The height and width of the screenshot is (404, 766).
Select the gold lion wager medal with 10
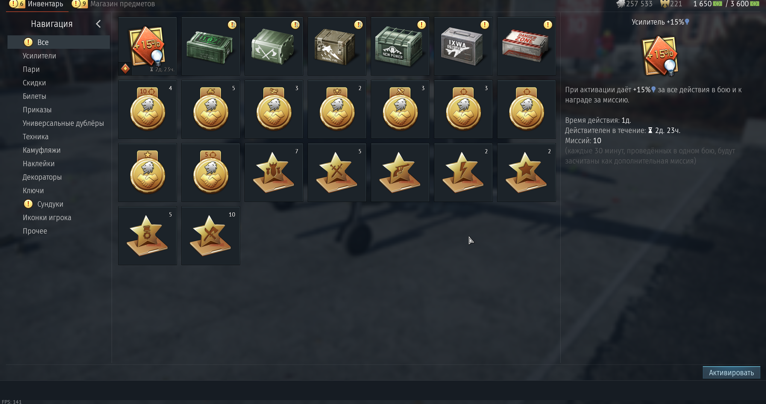click(x=147, y=109)
